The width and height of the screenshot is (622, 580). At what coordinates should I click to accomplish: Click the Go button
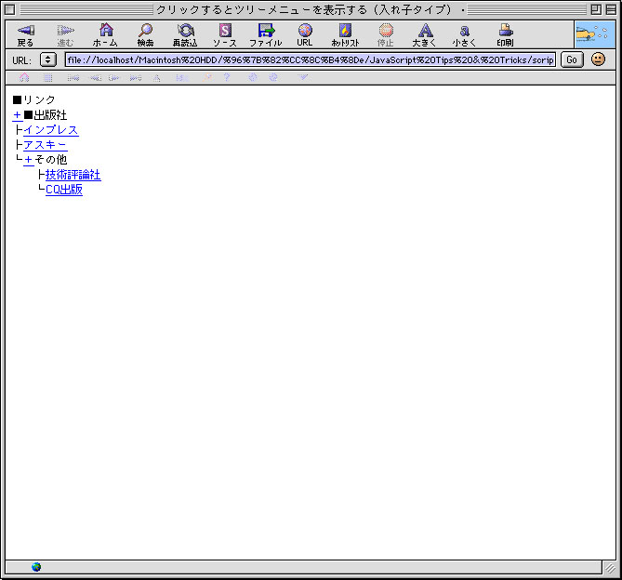coord(572,59)
